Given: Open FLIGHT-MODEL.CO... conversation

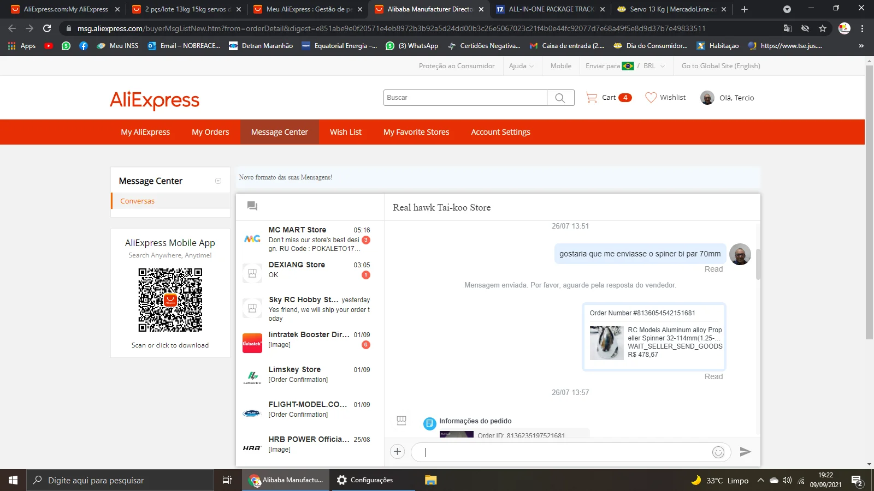Looking at the screenshot, I should coord(310,413).
